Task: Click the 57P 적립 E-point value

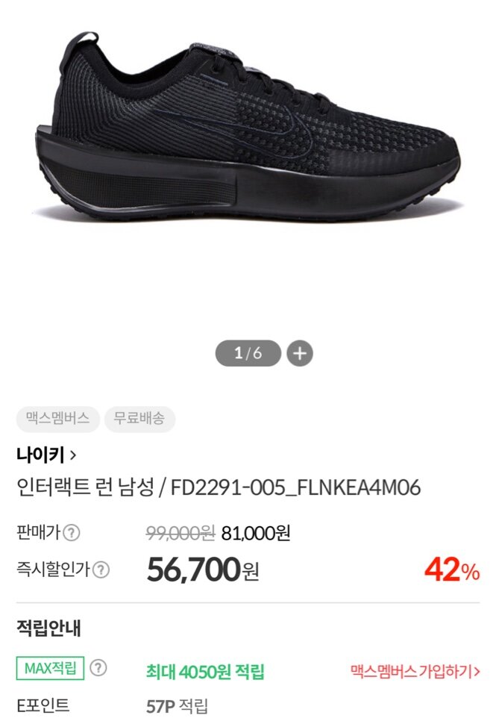Action: (178, 705)
